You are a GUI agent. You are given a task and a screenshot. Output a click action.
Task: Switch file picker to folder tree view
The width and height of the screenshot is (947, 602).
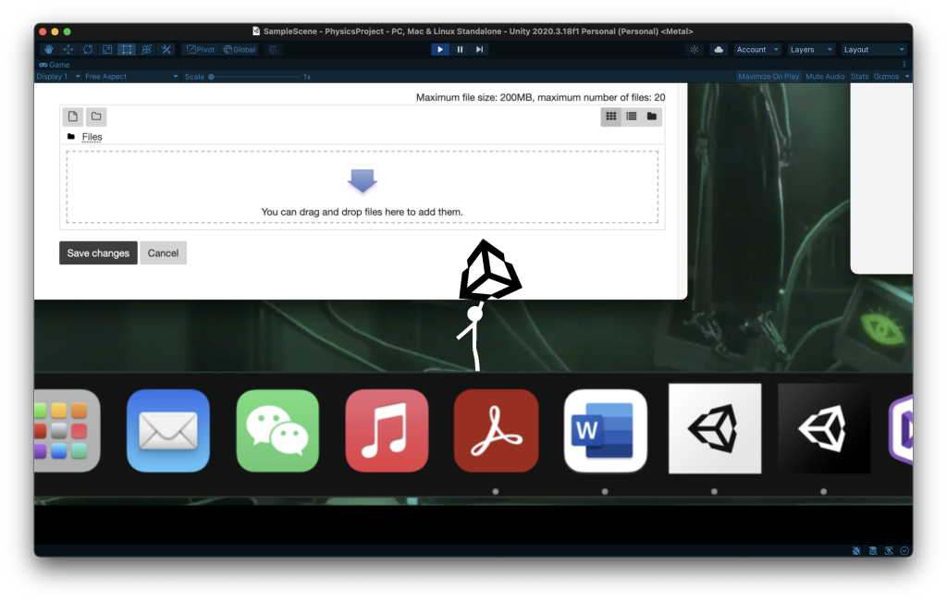tap(652, 117)
